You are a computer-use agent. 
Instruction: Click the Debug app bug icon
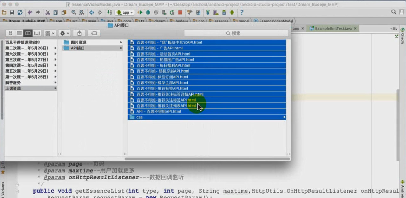[148, 12]
